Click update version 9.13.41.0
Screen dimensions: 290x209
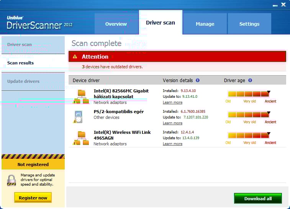point(190,97)
